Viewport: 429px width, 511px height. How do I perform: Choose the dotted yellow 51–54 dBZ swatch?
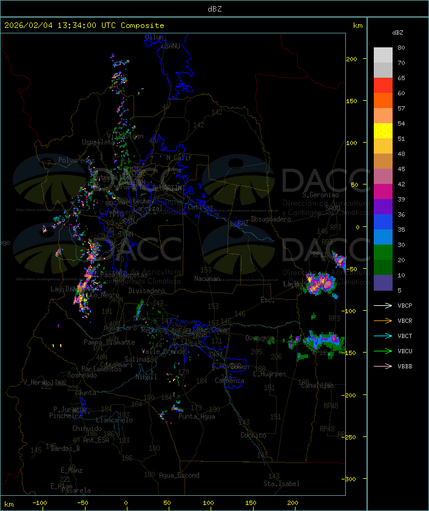pos(383,130)
